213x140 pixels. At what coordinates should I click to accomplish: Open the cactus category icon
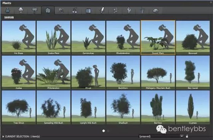pos(129,10)
